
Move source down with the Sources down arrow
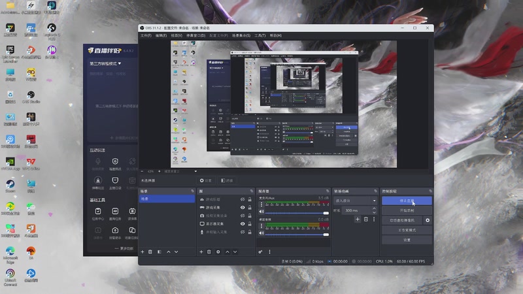[x=235, y=252]
